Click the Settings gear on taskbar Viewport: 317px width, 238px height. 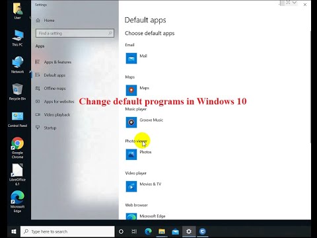189,231
